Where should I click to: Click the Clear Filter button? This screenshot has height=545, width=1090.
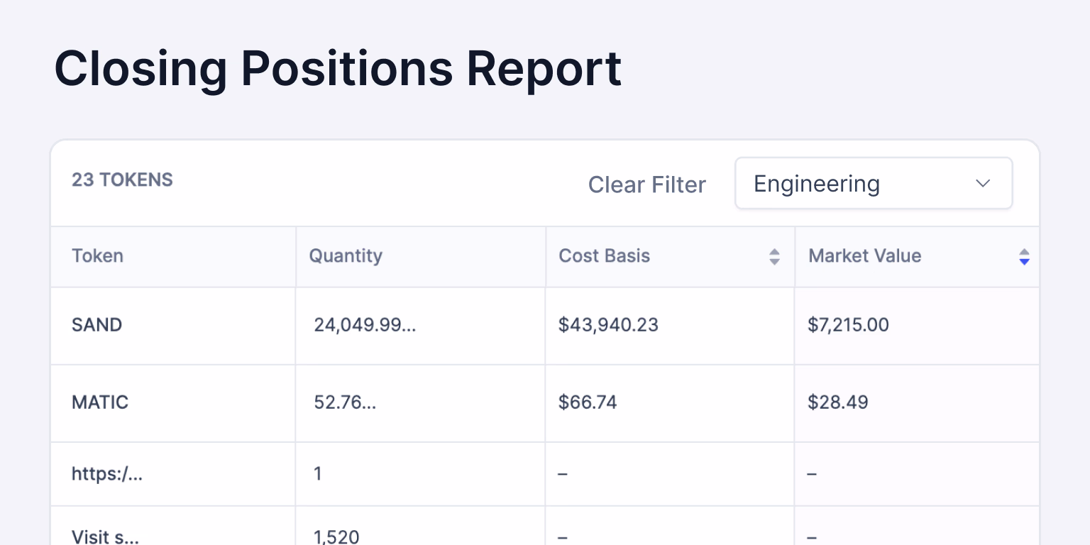[x=646, y=185]
